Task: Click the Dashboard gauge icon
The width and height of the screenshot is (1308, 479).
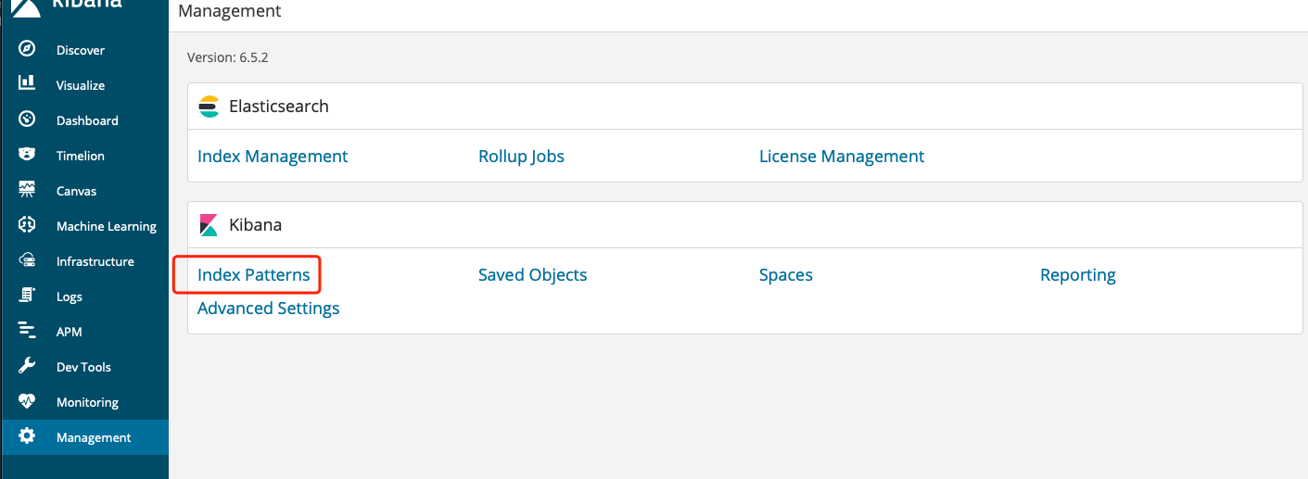Action: pyautogui.click(x=27, y=120)
